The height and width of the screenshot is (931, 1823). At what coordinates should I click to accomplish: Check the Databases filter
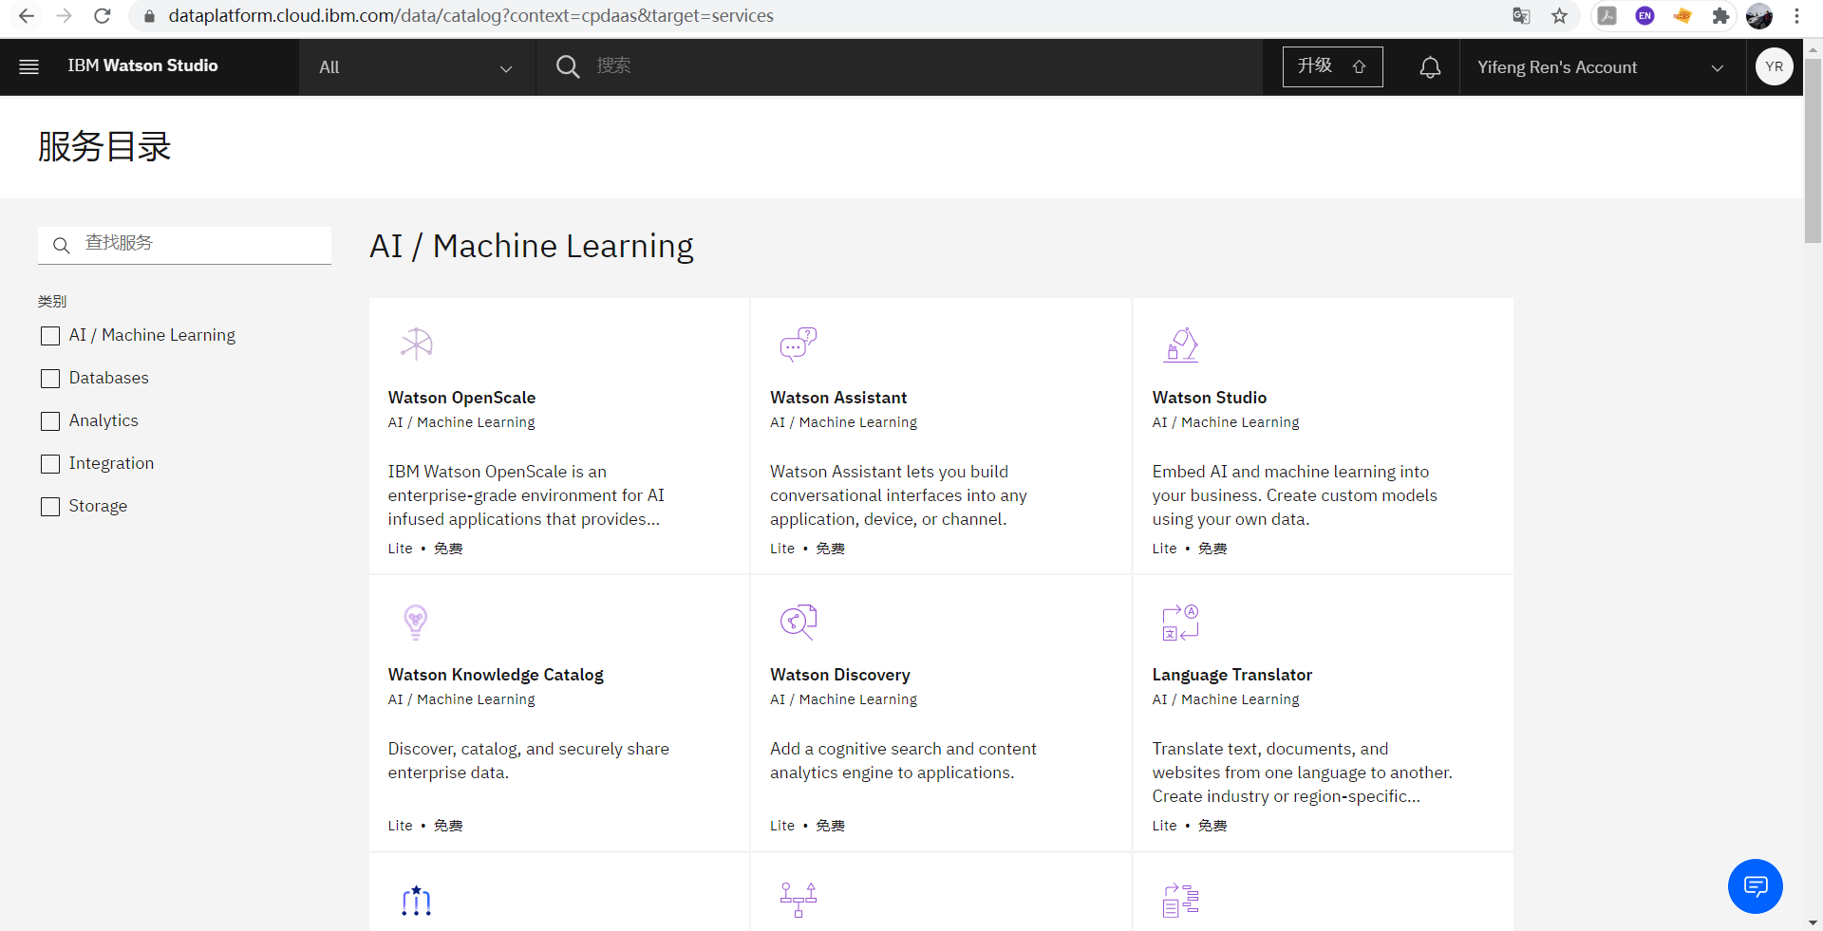(50, 379)
